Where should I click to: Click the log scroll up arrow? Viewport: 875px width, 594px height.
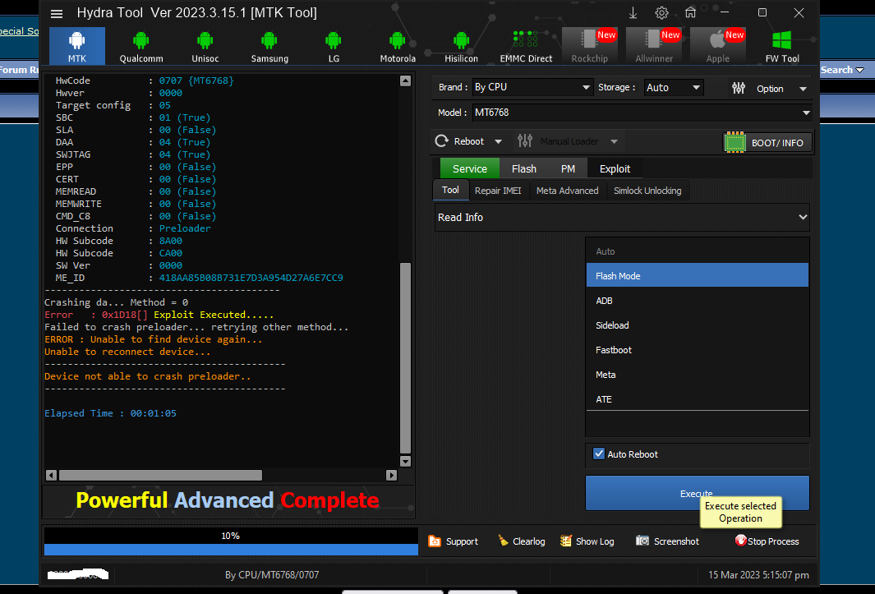tap(406, 81)
